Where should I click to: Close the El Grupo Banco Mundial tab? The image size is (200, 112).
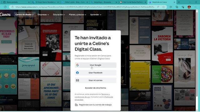(x=58, y=2)
